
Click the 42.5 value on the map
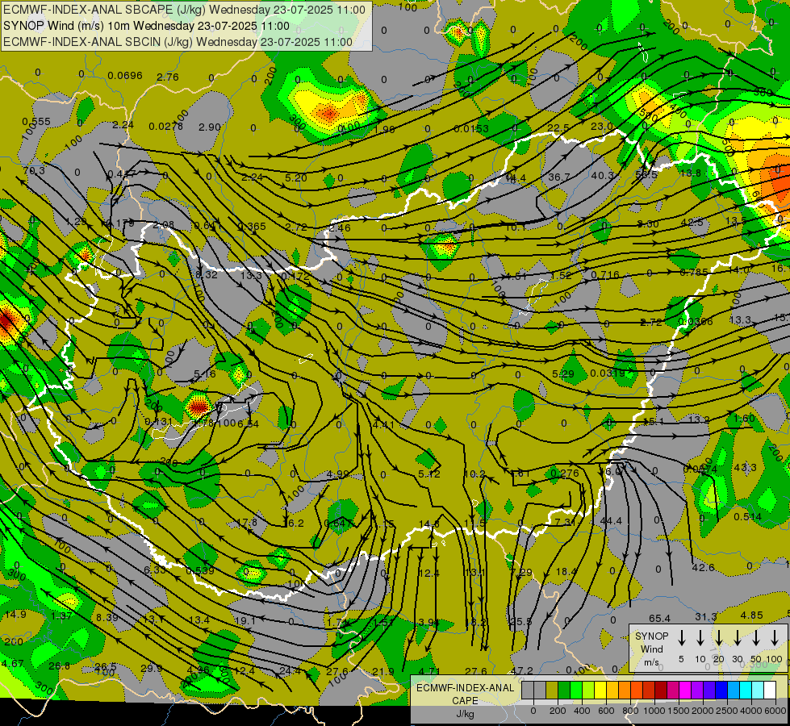(692, 222)
